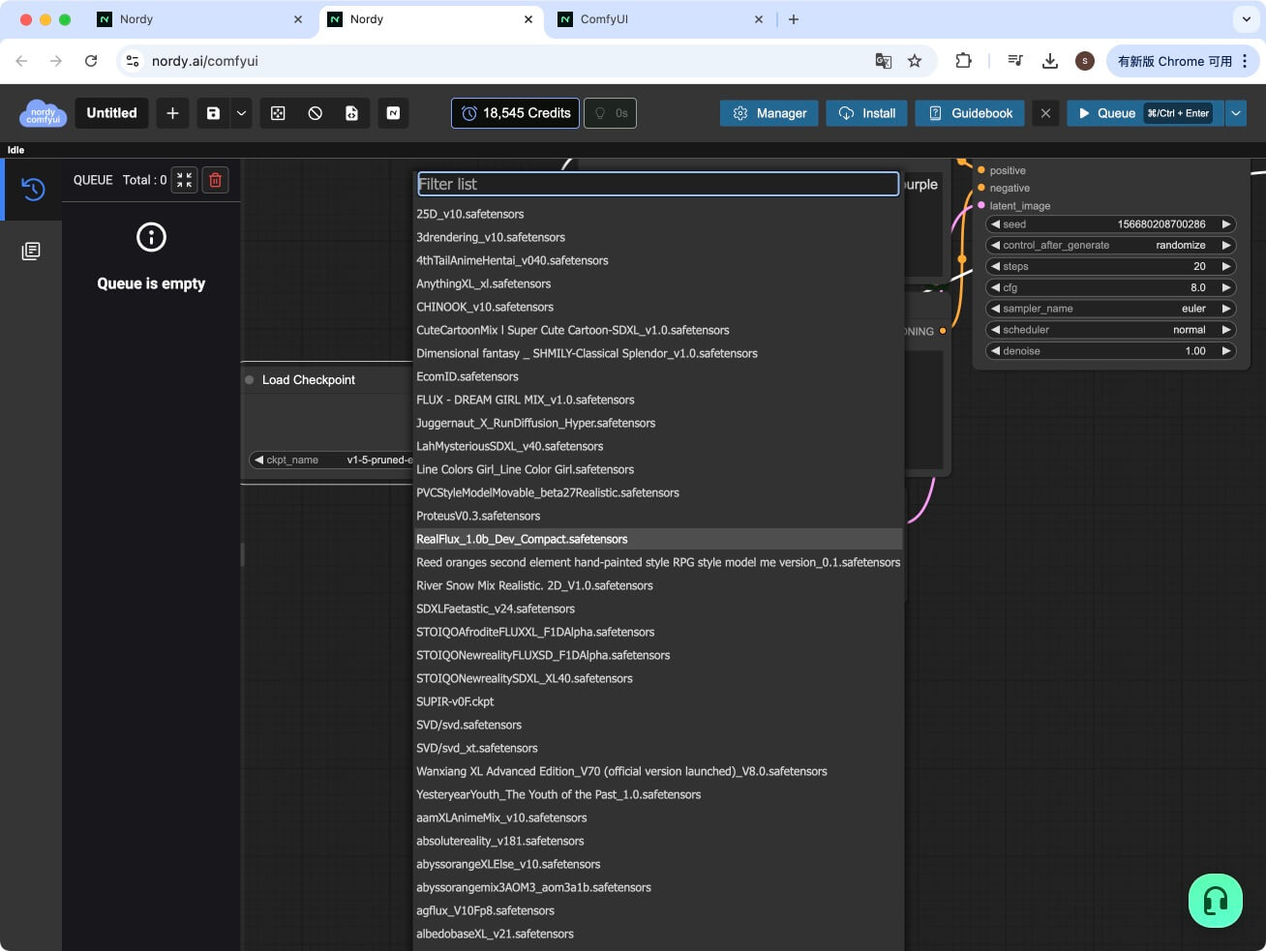Collapse the Load Checkpoint node via its dot
Screen dimensions: 1266x951
click(x=250, y=380)
